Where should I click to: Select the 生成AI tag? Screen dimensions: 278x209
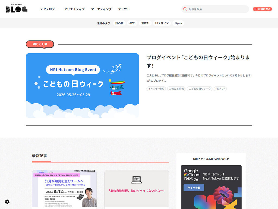point(145,23)
